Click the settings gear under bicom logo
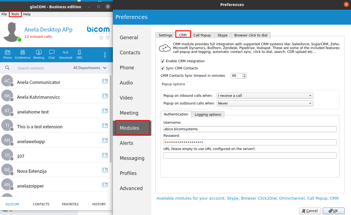The width and height of the screenshot is (351, 215). pos(101,38)
